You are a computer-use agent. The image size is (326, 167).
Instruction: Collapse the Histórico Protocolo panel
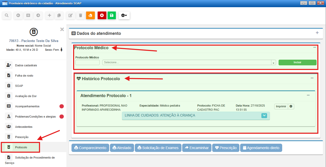[x=312, y=78]
